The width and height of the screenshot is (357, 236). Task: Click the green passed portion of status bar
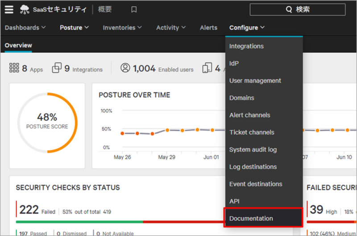pyautogui.click(x=79, y=222)
